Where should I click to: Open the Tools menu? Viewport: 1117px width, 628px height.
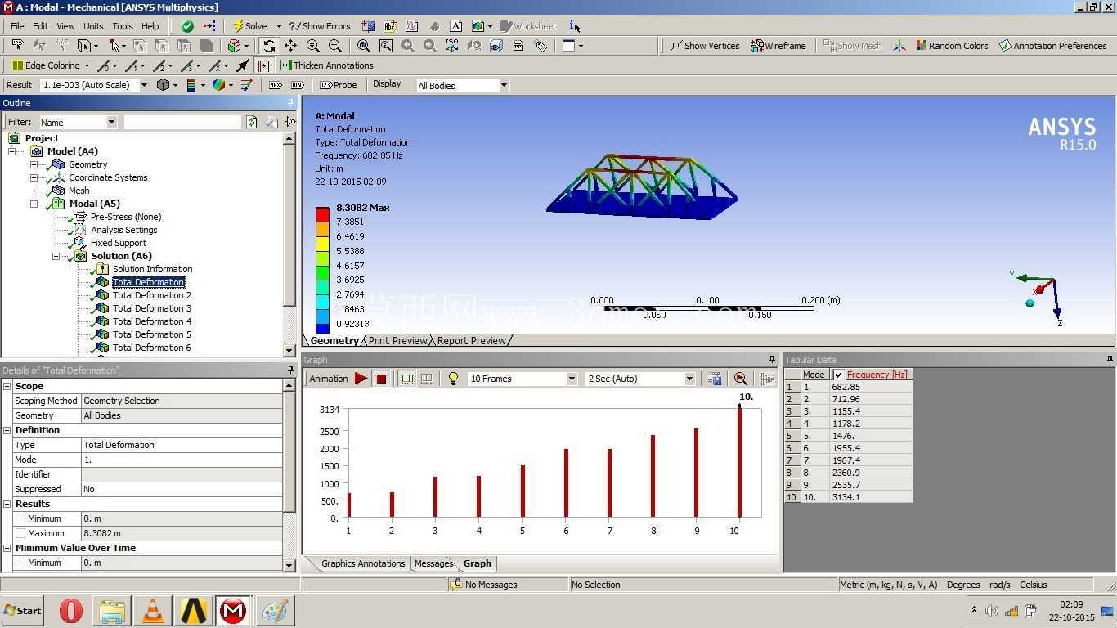point(123,26)
